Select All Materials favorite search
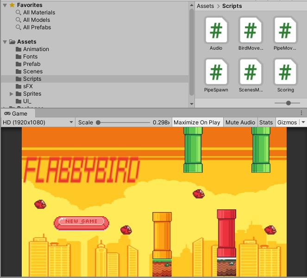This screenshot has width=307, height=278. (39, 13)
